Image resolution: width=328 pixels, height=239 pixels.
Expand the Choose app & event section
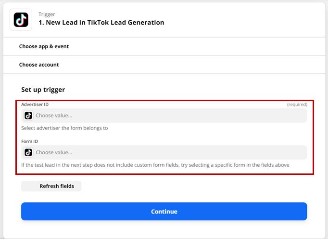click(164, 46)
